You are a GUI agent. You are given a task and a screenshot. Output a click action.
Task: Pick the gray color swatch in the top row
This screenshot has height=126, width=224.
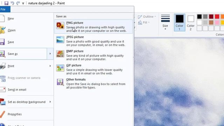[205, 16]
